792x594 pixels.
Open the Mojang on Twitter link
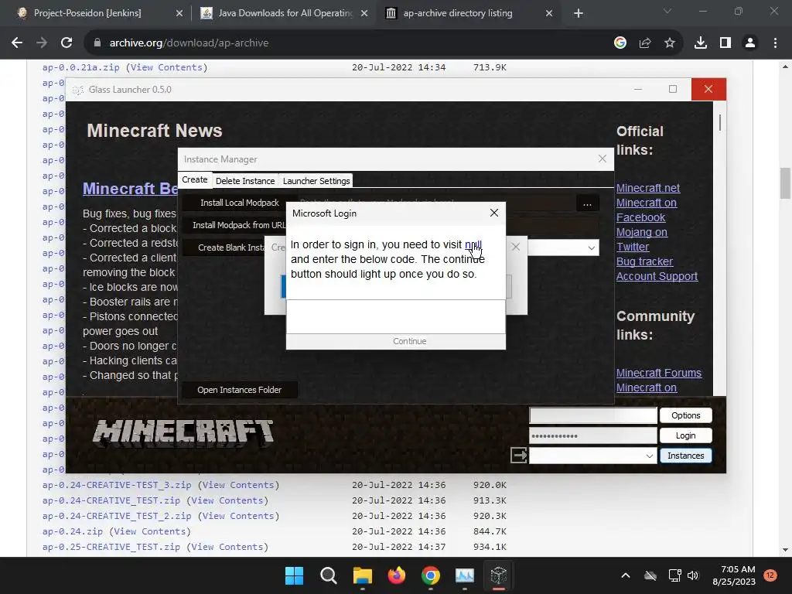click(x=642, y=240)
